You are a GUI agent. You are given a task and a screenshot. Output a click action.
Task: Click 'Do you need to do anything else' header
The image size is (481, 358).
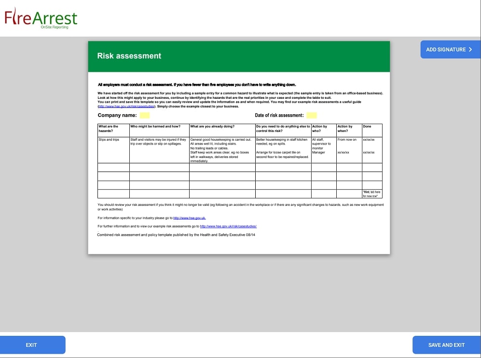coord(283,130)
